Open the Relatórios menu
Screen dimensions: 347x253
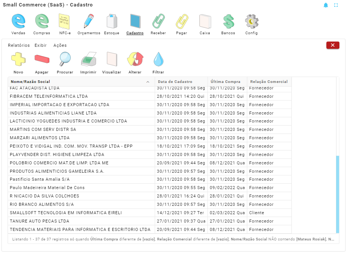click(x=19, y=45)
